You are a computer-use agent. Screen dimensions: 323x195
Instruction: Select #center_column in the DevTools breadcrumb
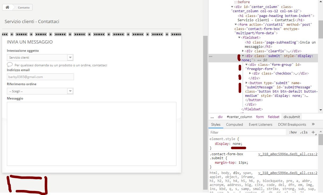point(239,117)
